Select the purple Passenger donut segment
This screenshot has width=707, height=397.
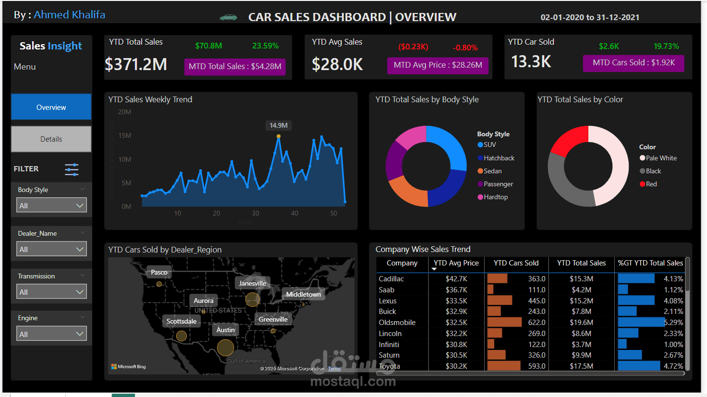point(395,160)
